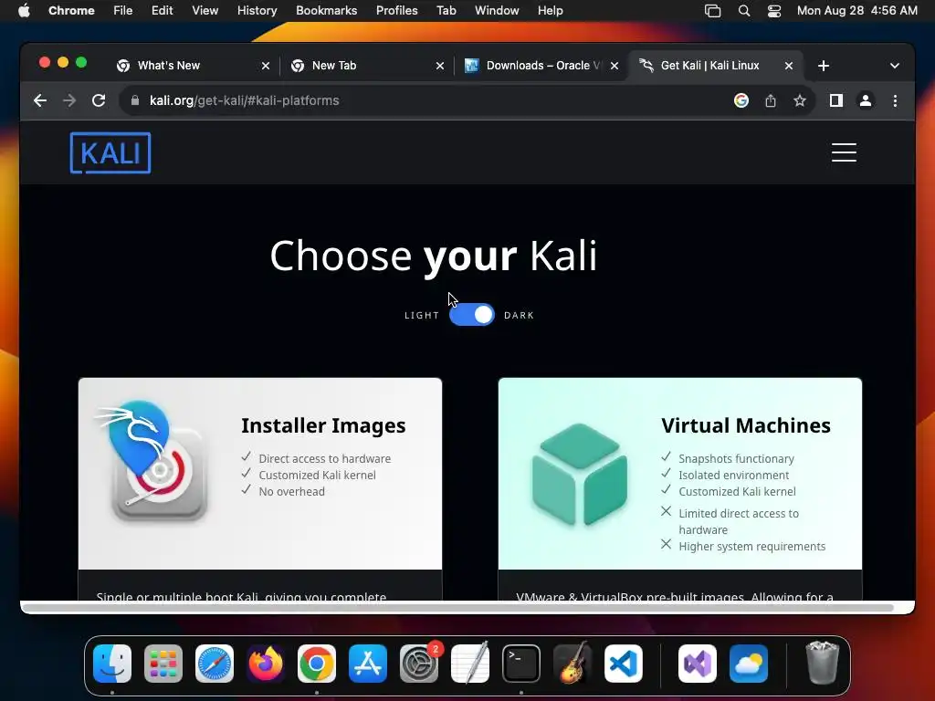The image size is (935, 701).
Task: Launch Firefox from the Dock
Action: [x=266, y=664]
